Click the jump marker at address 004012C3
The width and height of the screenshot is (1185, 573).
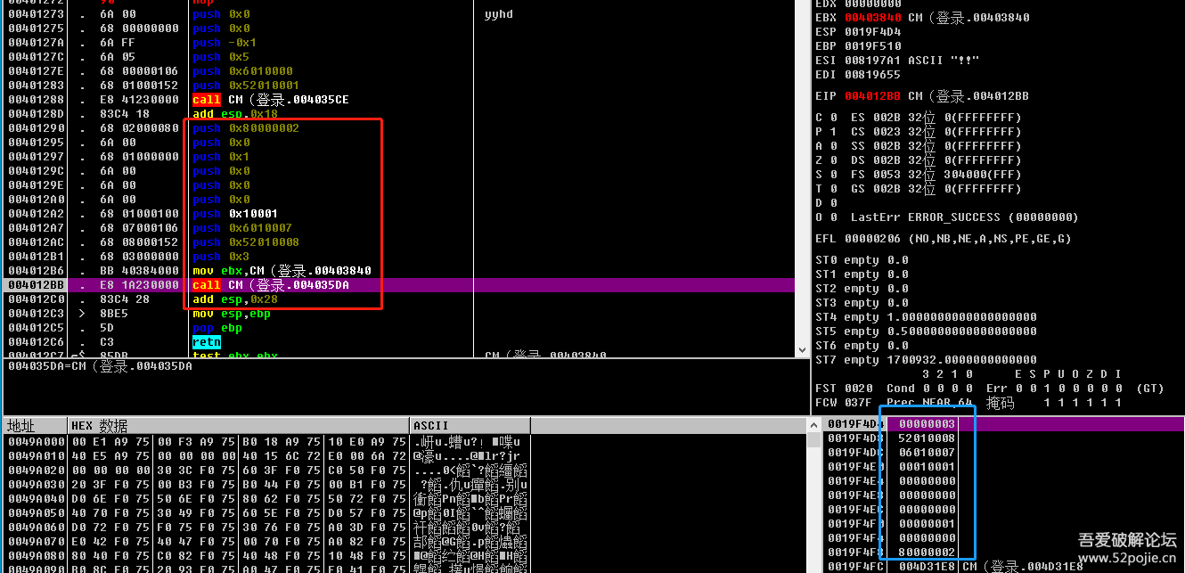click(82, 314)
